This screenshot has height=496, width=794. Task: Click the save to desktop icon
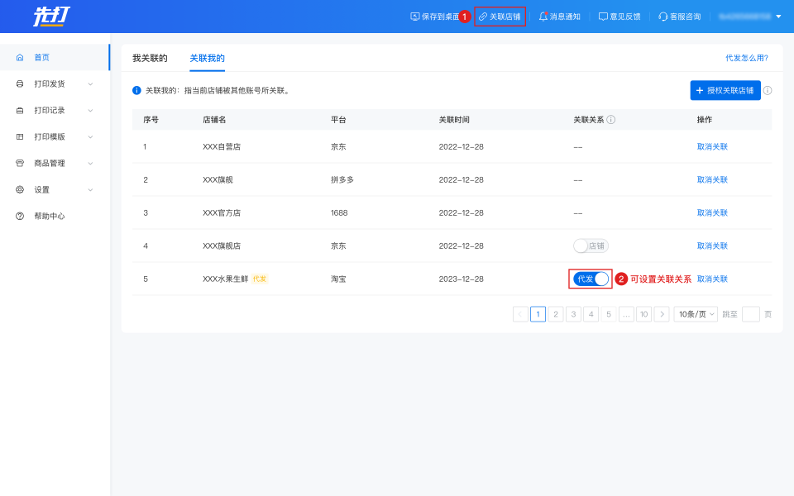point(415,17)
